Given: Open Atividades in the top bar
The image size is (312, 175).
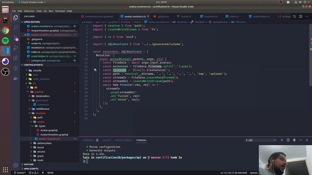Looking at the screenshot, I should point(8,2).
